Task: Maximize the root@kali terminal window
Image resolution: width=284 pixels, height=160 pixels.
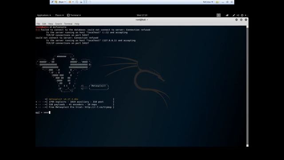Action: click(x=241, y=20)
